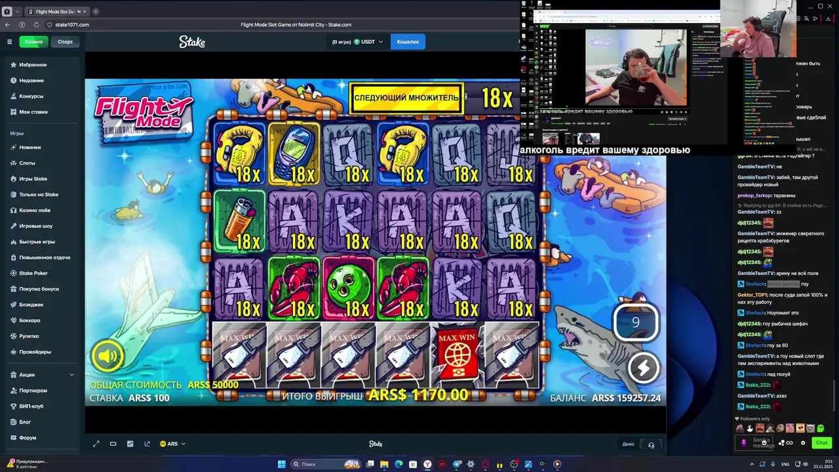
Task: Open Недавние in the sidebar
Action: coord(31,81)
